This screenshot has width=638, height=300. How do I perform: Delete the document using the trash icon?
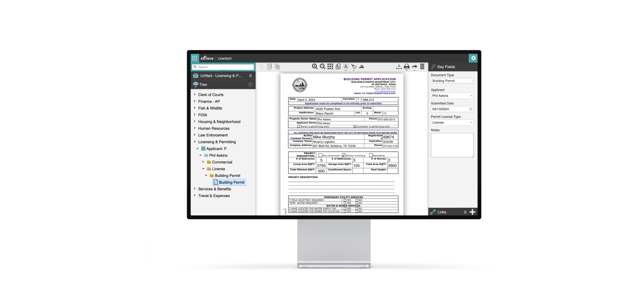(422, 66)
